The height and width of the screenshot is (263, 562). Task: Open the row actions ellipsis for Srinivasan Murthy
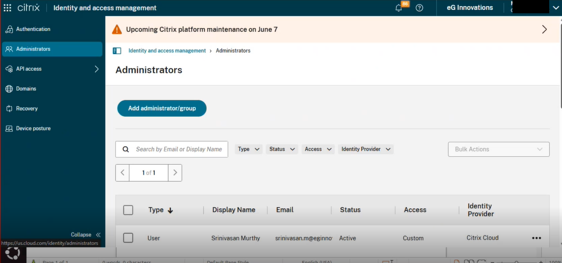[x=536, y=238]
